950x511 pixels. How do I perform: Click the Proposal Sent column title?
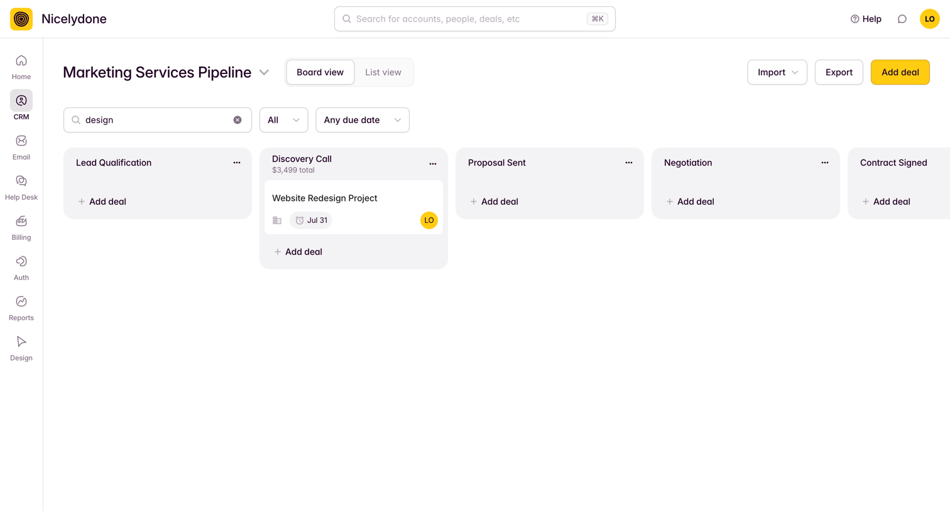tap(497, 163)
